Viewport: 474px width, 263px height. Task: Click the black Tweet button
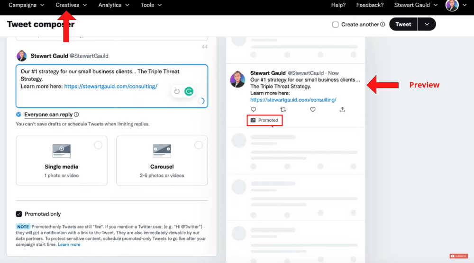coord(403,24)
